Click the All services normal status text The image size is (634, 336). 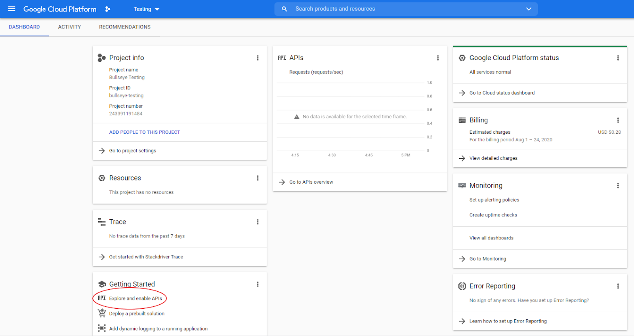click(x=490, y=72)
